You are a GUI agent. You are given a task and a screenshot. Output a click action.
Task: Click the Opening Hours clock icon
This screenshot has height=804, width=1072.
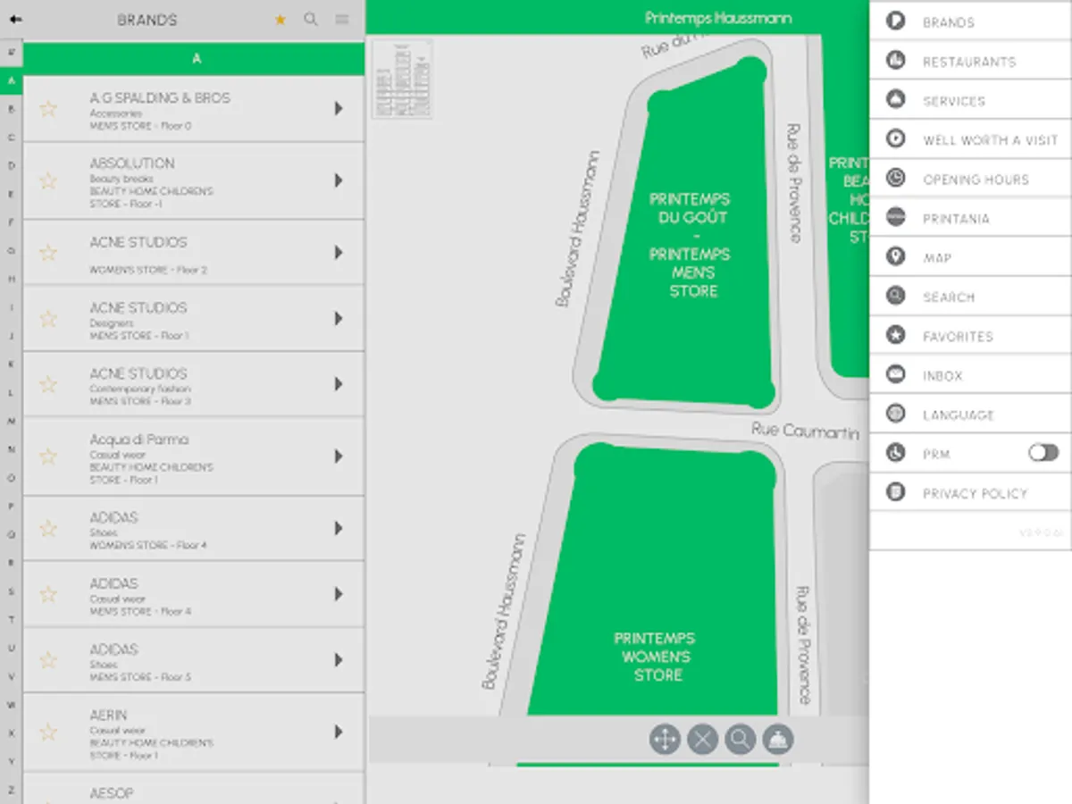tap(895, 179)
